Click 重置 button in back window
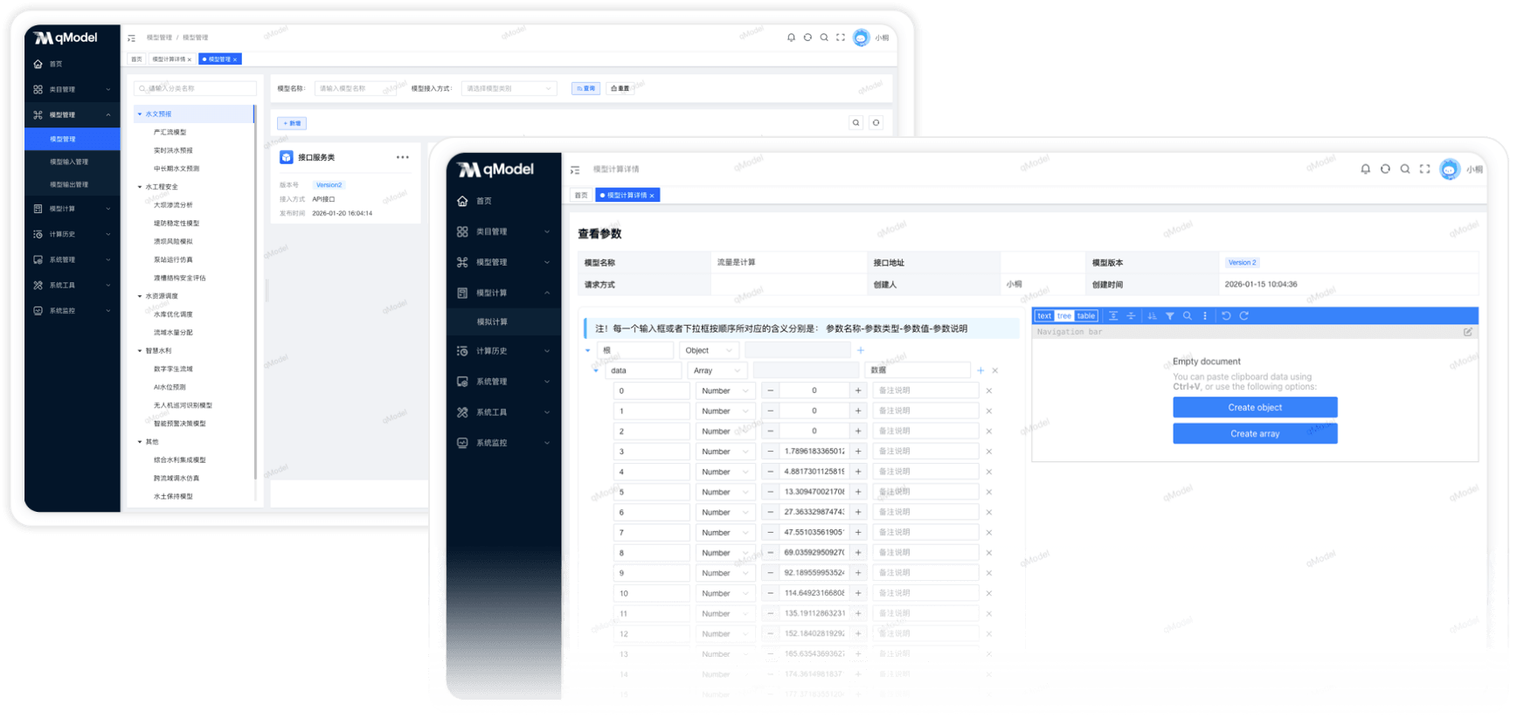Viewport: 1517px width, 718px height. tap(620, 88)
